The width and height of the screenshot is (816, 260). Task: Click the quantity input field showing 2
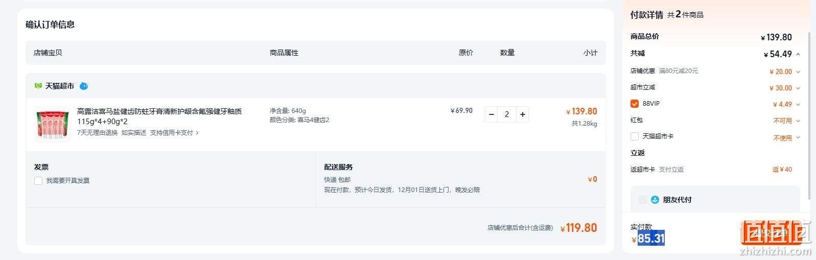tap(507, 114)
